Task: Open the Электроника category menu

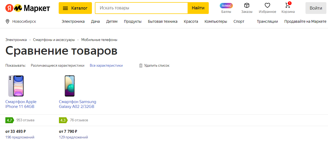Action: [x=73, y=21]
